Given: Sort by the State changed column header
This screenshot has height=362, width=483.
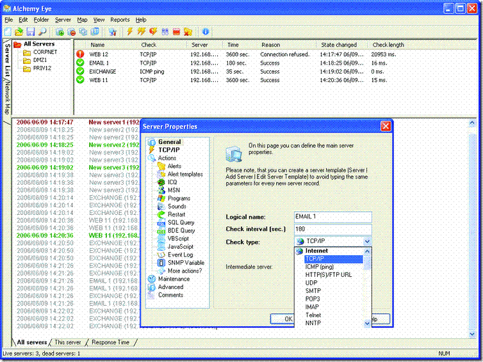Looking at the screenshot, I should point(339,45).
